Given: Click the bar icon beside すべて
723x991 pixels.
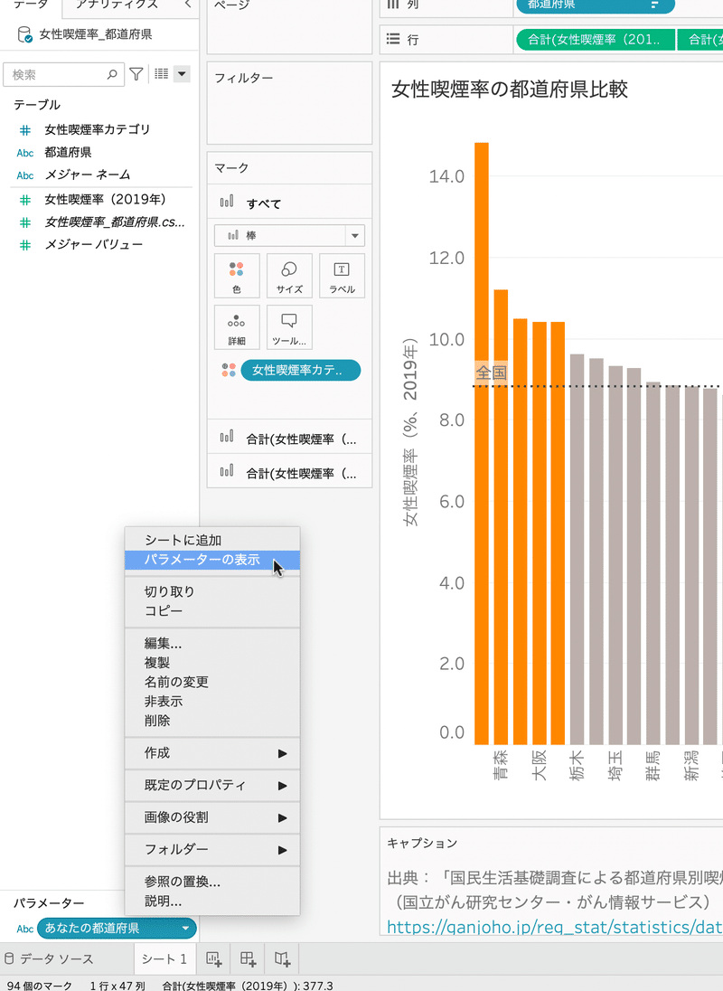Looking at the screenshot, I should [227, 203].
